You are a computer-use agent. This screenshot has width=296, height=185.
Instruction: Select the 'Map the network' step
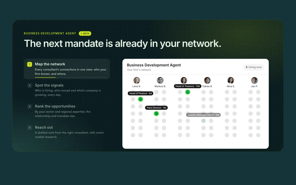point(67,69)
